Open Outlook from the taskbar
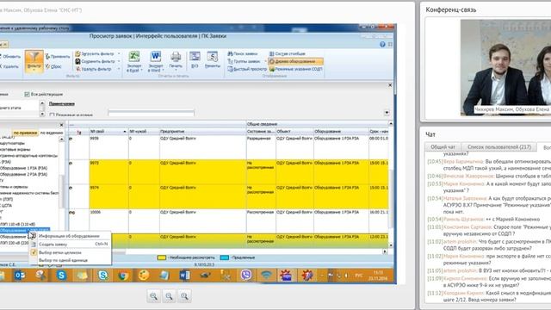This screenshot has height=310, width=551. [20, 276]
